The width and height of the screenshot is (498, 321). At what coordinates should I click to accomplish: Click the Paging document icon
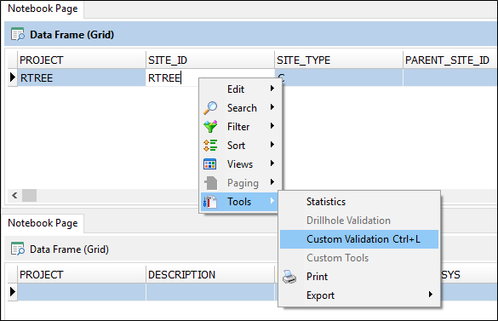tap(211, 183)
